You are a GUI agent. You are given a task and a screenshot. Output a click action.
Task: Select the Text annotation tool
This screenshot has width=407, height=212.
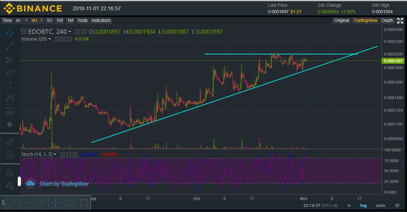10,85
